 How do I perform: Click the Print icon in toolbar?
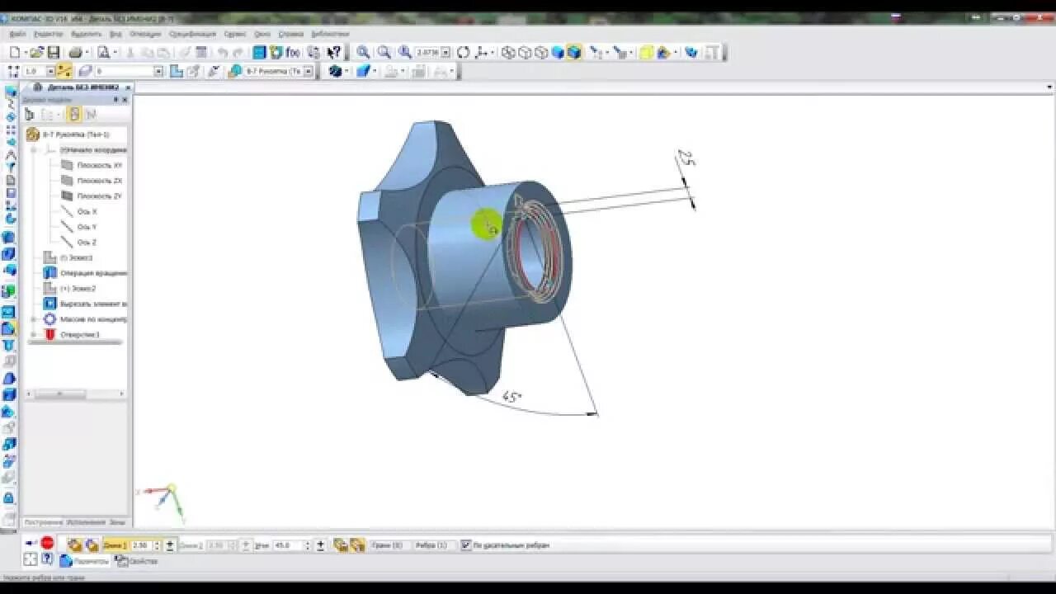(75, 52)
